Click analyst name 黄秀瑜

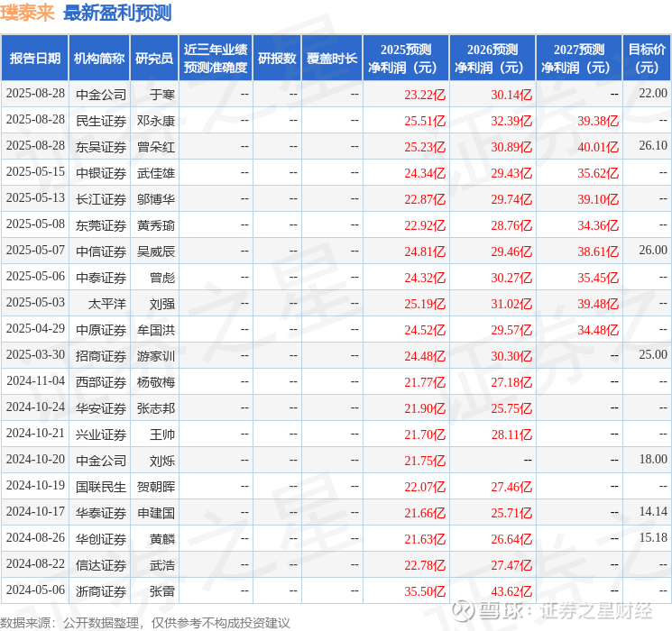click(155, 225)
